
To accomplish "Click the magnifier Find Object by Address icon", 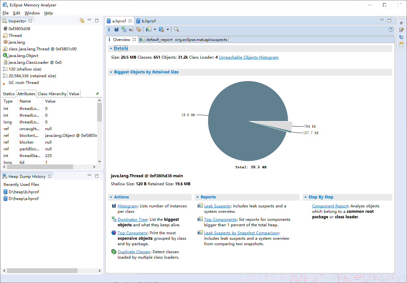I will (x=176, y=29).
